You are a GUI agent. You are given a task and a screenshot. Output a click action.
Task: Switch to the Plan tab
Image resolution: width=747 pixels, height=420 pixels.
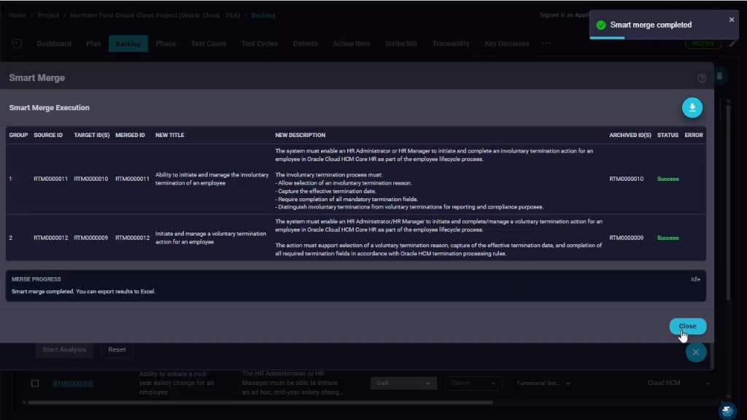(x=93, y=43)
